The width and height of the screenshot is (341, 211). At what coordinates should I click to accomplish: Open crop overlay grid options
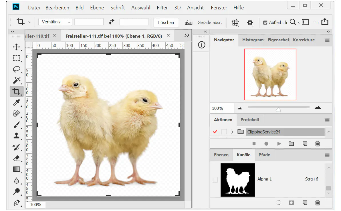tap(235, 23)
